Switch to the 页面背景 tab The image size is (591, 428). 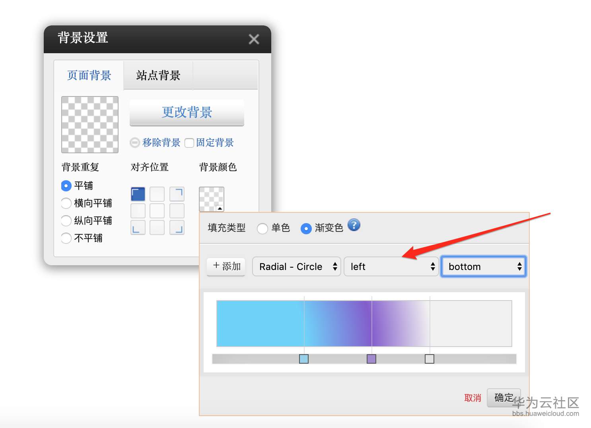89,75
